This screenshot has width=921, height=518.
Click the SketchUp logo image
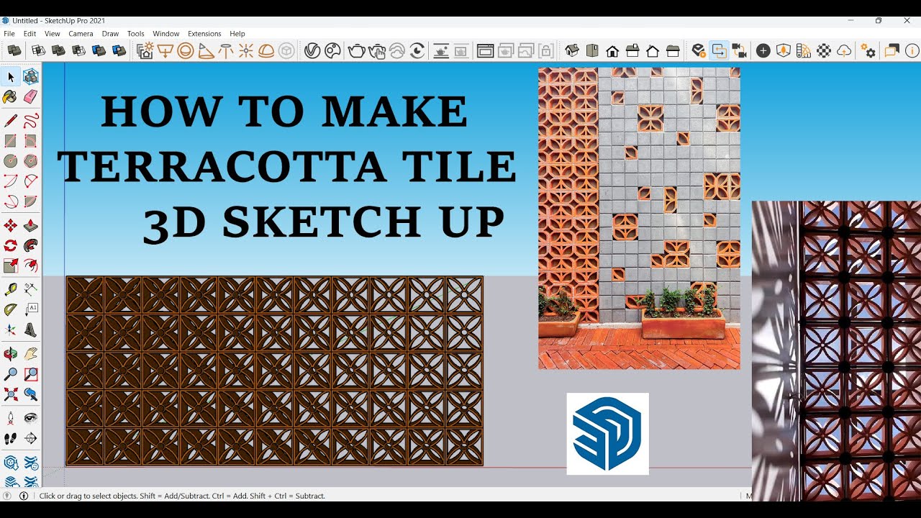coord(608,434)
